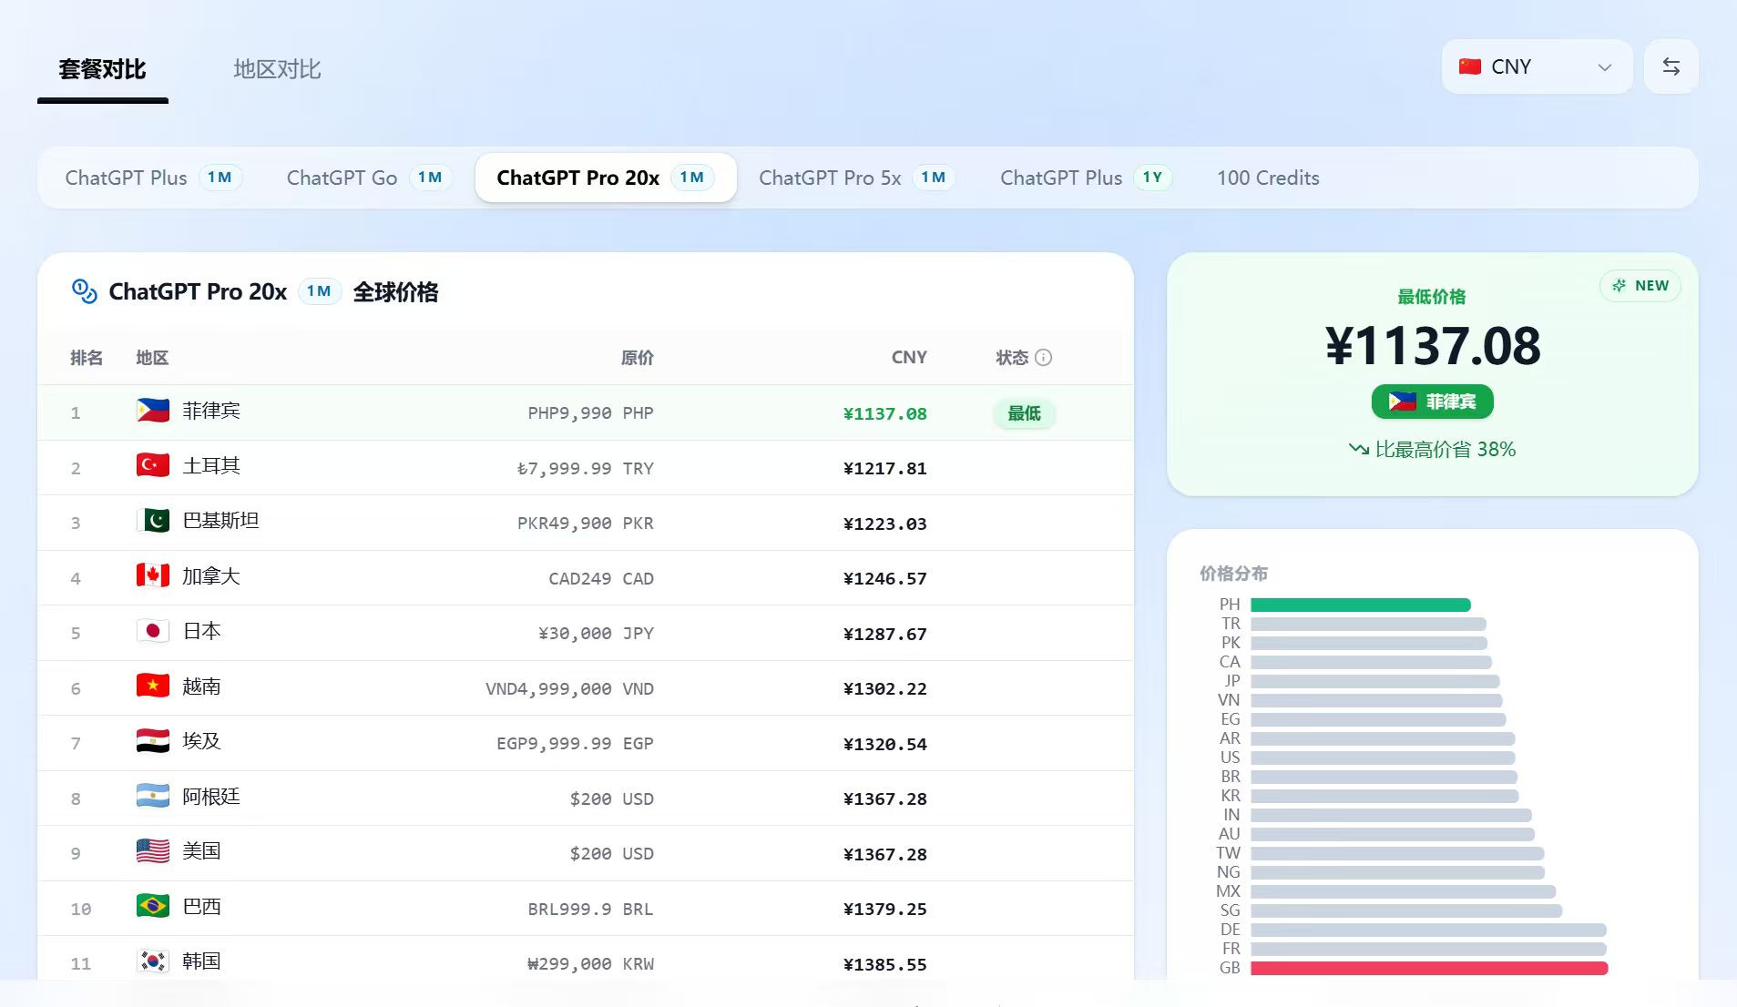Click the Philippines flag in row 1
Image resolution: width=1737 pixels, height=1007 pixels.
[x=153, y=411]
